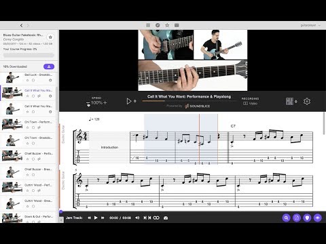
Task: Mark Call It What You Want breakdown complete
Action: [33, 112]
